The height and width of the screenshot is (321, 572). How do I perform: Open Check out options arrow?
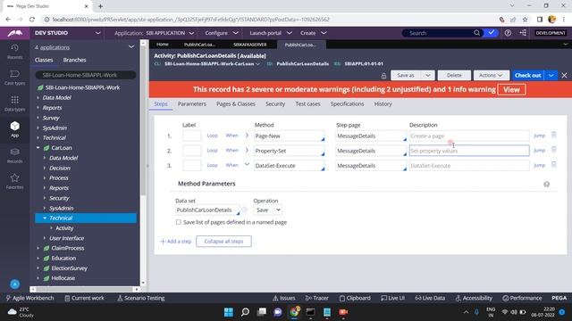(551, 75)
